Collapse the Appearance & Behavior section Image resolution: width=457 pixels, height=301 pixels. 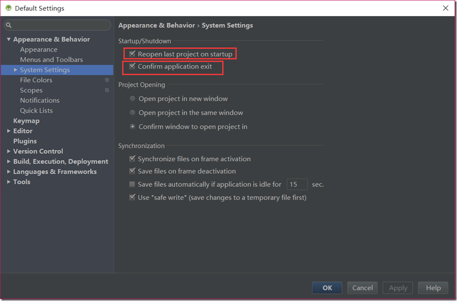point(9,40)
